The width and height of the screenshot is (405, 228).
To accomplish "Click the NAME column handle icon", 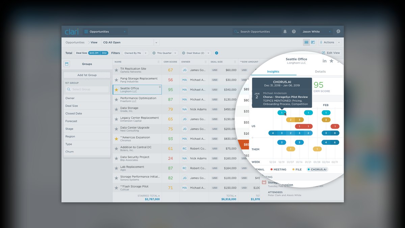I will [x=159, y=62].
